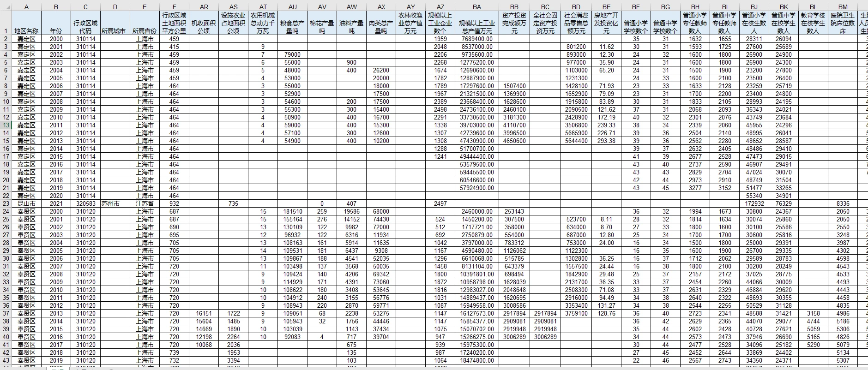
Task: Select the cell with value 3277
Action: point(695,188)
